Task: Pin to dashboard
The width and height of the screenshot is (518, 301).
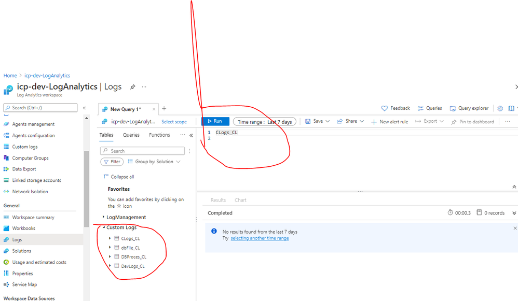Action: tap(472, 122)
